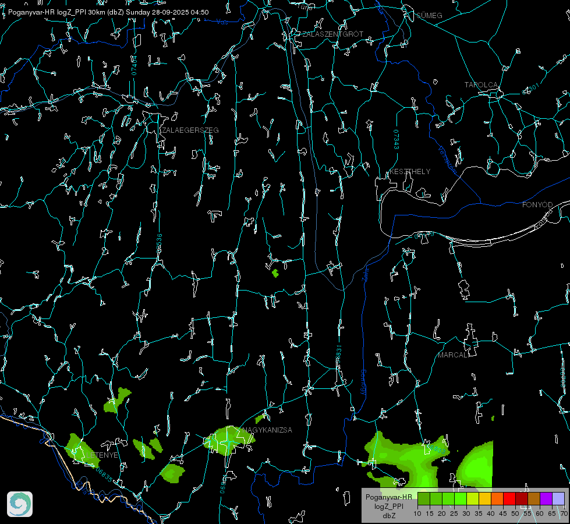The height and width of the screenshot is (524, 570).
Task: Select the SÜMEG city label
Action: coord(429,15)
